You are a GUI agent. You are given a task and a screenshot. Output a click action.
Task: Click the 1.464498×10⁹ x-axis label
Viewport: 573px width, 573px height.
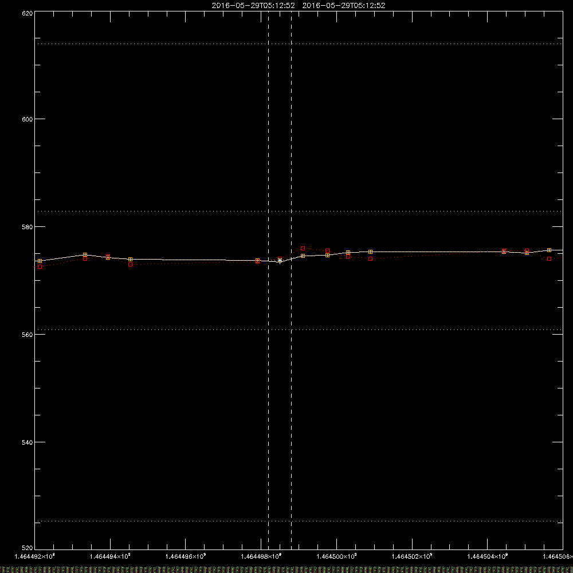click(x=261, y=556)
